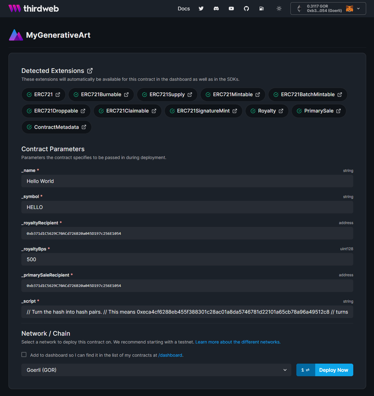Screen dimensions: 374x396
Task: Open the thirdweb Discord server
Action: coord(216,8)
